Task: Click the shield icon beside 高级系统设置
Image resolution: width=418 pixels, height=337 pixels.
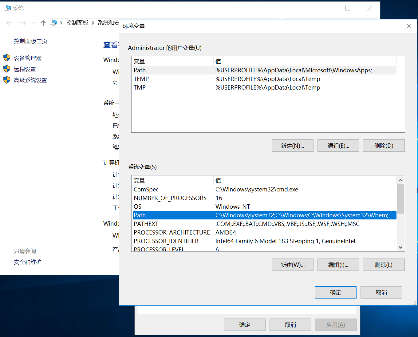Action: (x=7, y=80)
